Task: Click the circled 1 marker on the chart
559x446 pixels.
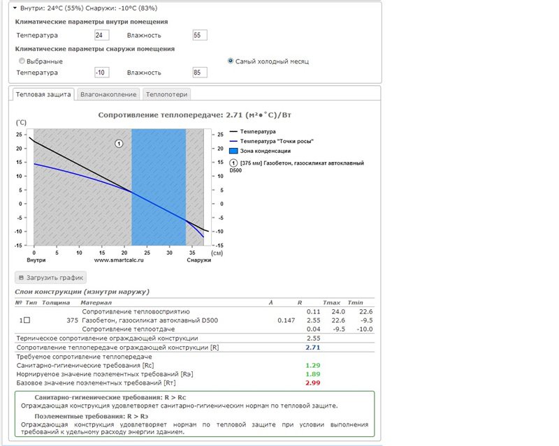Action: coord(119,144)
